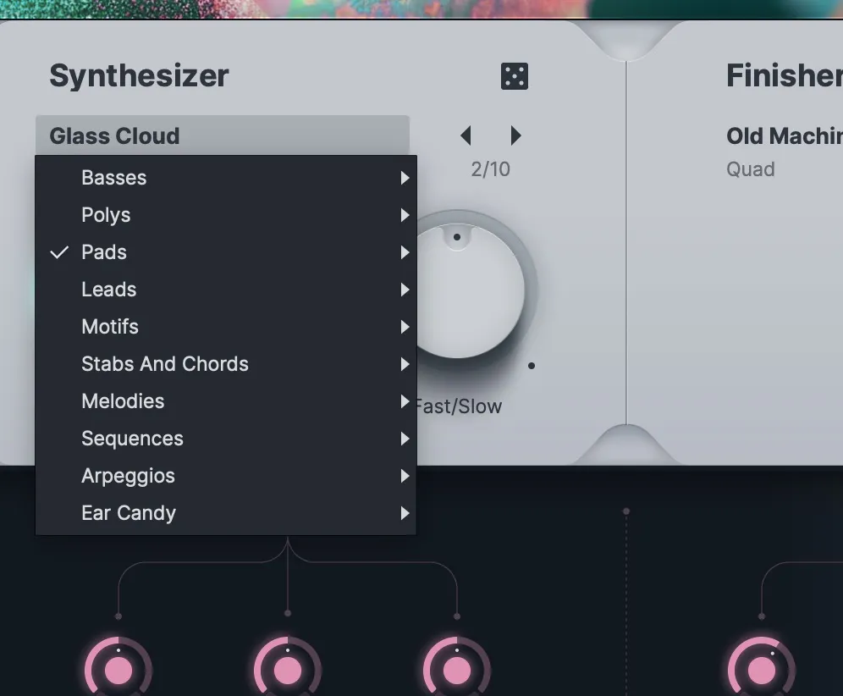Choose Stabs And Chords category

click(165, 364)
